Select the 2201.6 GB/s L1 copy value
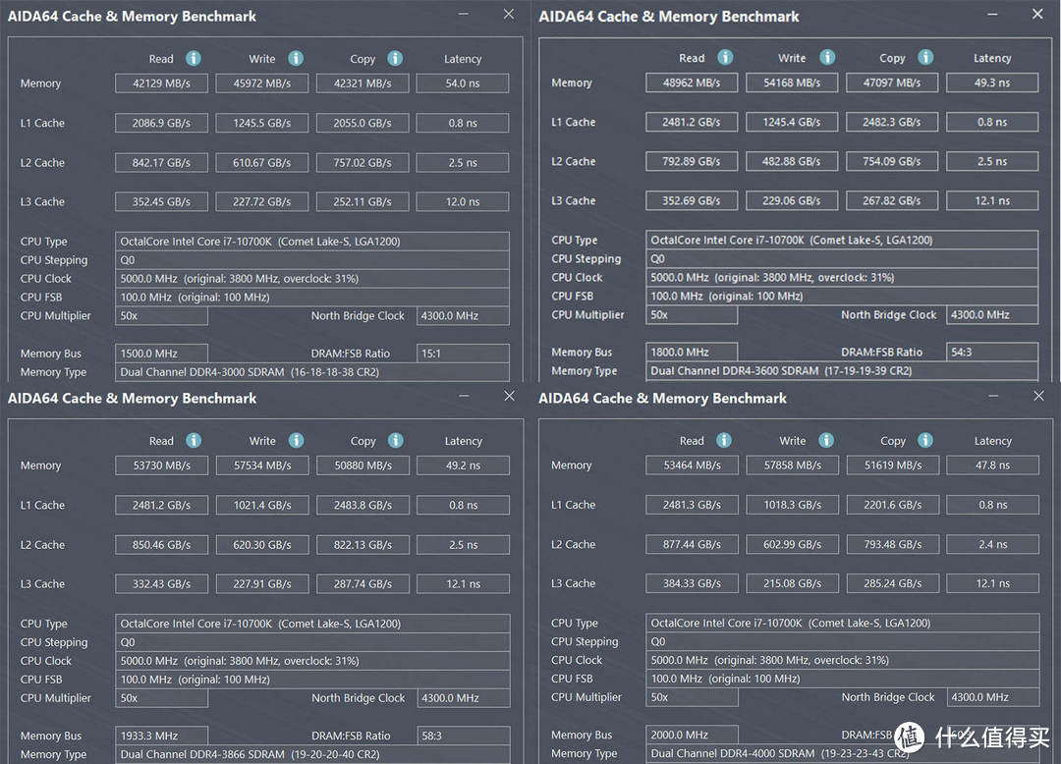Image resolution: width=1061 pixels, height=764 pixels. pyautogui.click(x=893, y=505)
